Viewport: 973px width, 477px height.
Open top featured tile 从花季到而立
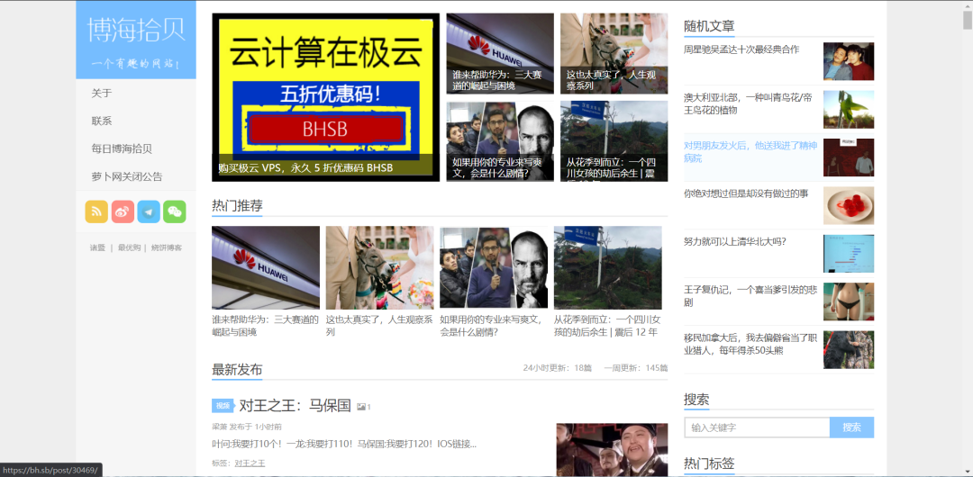coord(614,140)
